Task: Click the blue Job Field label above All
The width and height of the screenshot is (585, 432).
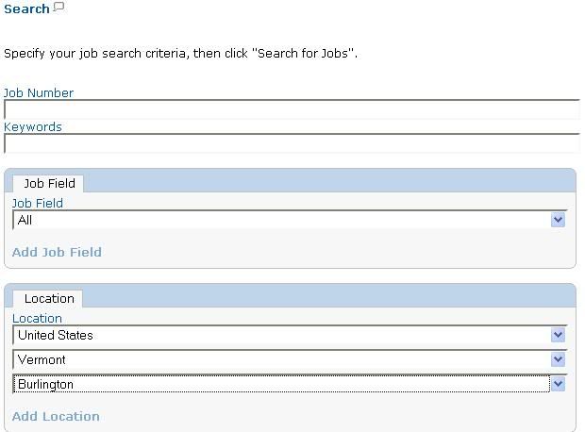Action: (38, 204)
